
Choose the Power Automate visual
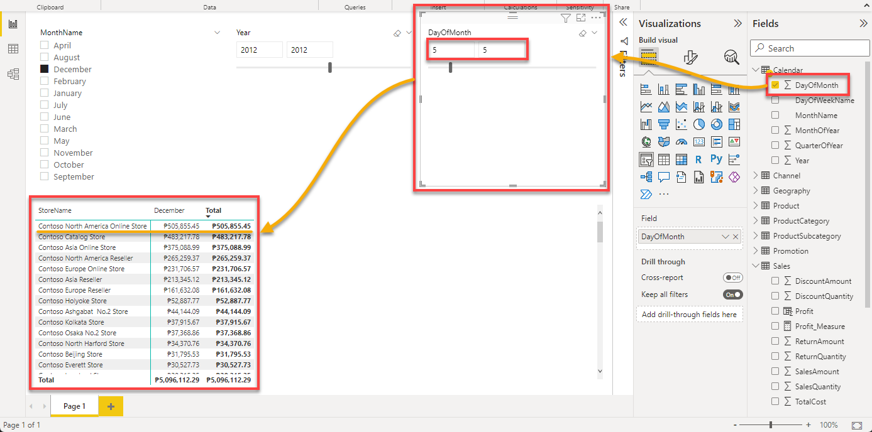[646, 194]
